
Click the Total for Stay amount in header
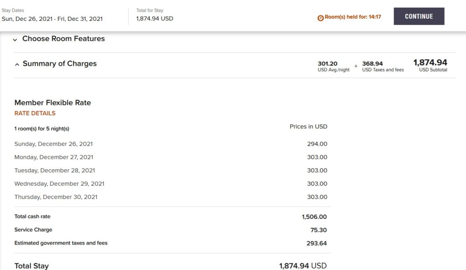pyautogui.click(x=155, y=19)
